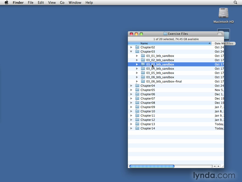Select the 03_01_btb_sandbox folder icon
The width and height of the screenshot is (242, 182).
(143, 56)
